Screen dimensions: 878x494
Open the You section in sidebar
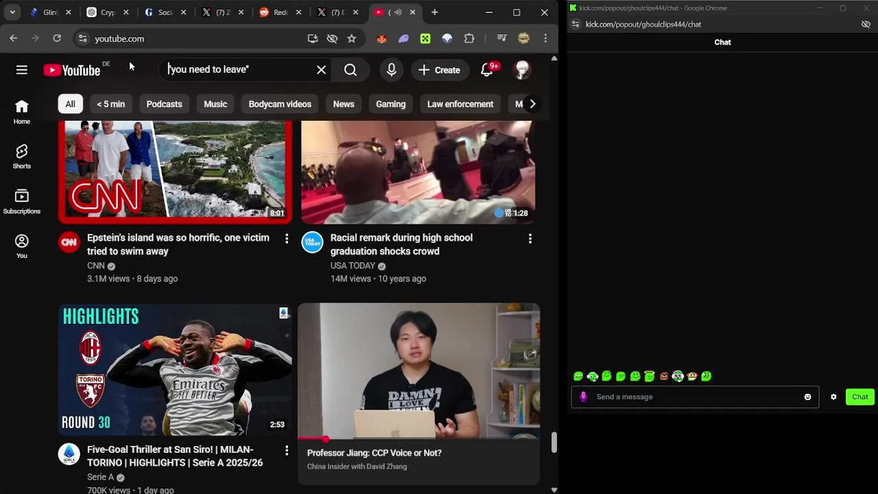22,246
